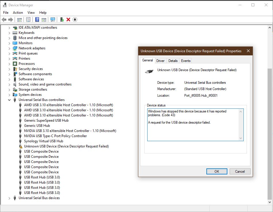Open the View menu

tap(31, 13)
